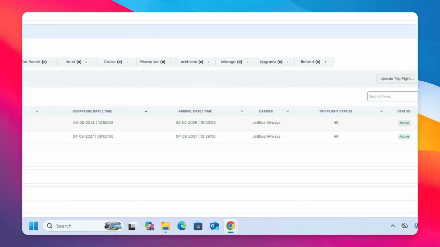Switch to the Add-ons tab
Viewport: 440px width, 247px height.
pos(196,62)
